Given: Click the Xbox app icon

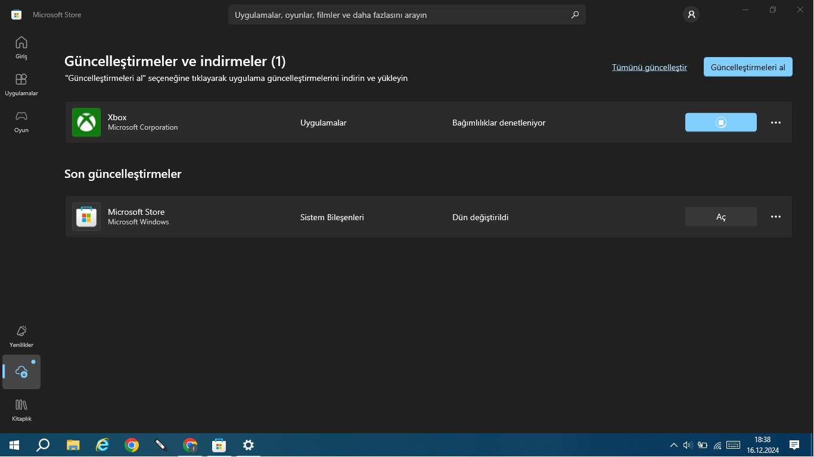Looking at the screenshot, I should (x=86, y=123).
